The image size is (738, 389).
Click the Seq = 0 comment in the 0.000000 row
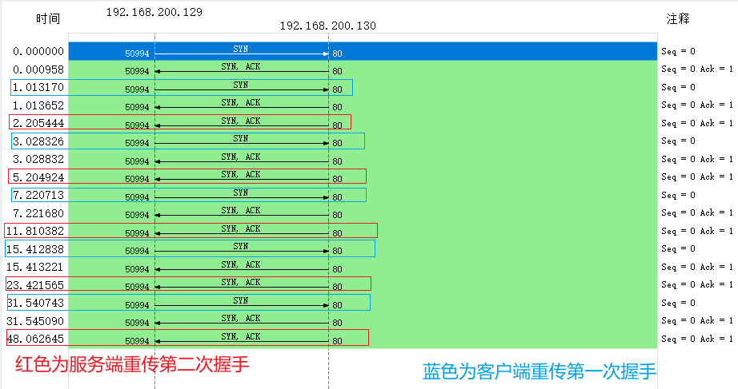tap(678, 51)
